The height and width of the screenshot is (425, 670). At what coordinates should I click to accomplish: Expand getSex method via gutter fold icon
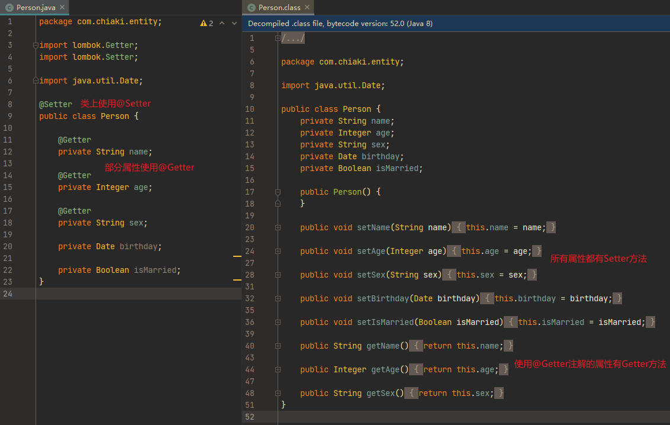point(278,394)
